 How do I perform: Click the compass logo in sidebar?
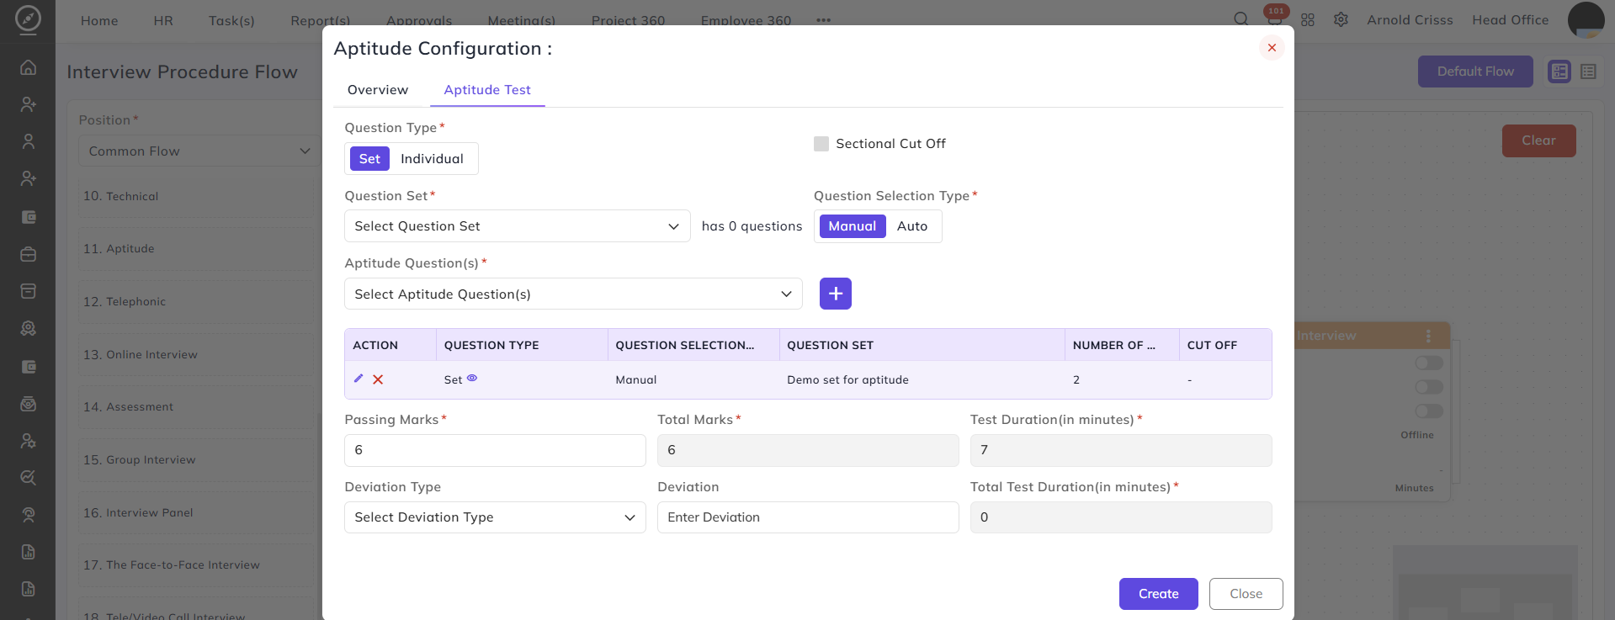pos(28,19)
